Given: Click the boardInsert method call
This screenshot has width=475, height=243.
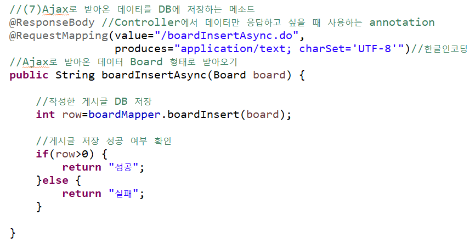Looking at the screenshot, I should 203,114.
